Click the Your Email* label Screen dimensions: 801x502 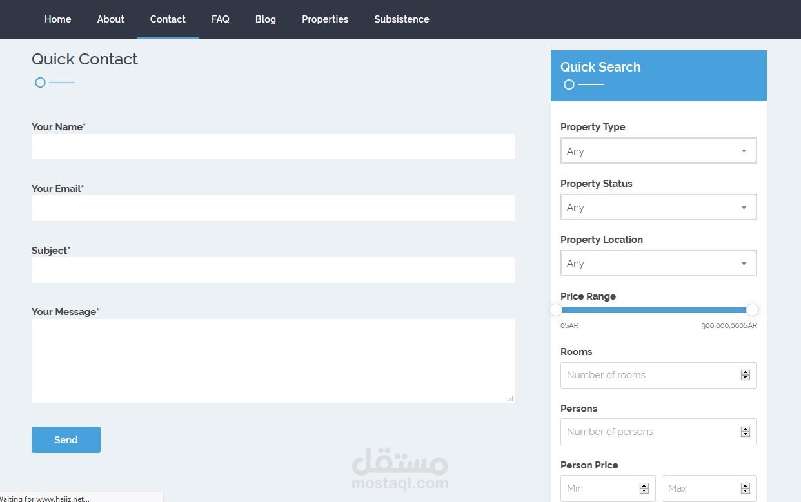58,189
